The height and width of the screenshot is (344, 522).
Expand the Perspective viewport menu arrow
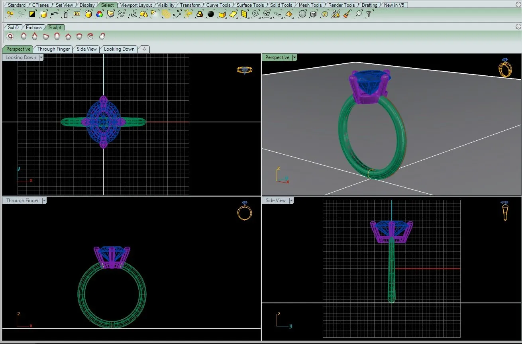294,57
